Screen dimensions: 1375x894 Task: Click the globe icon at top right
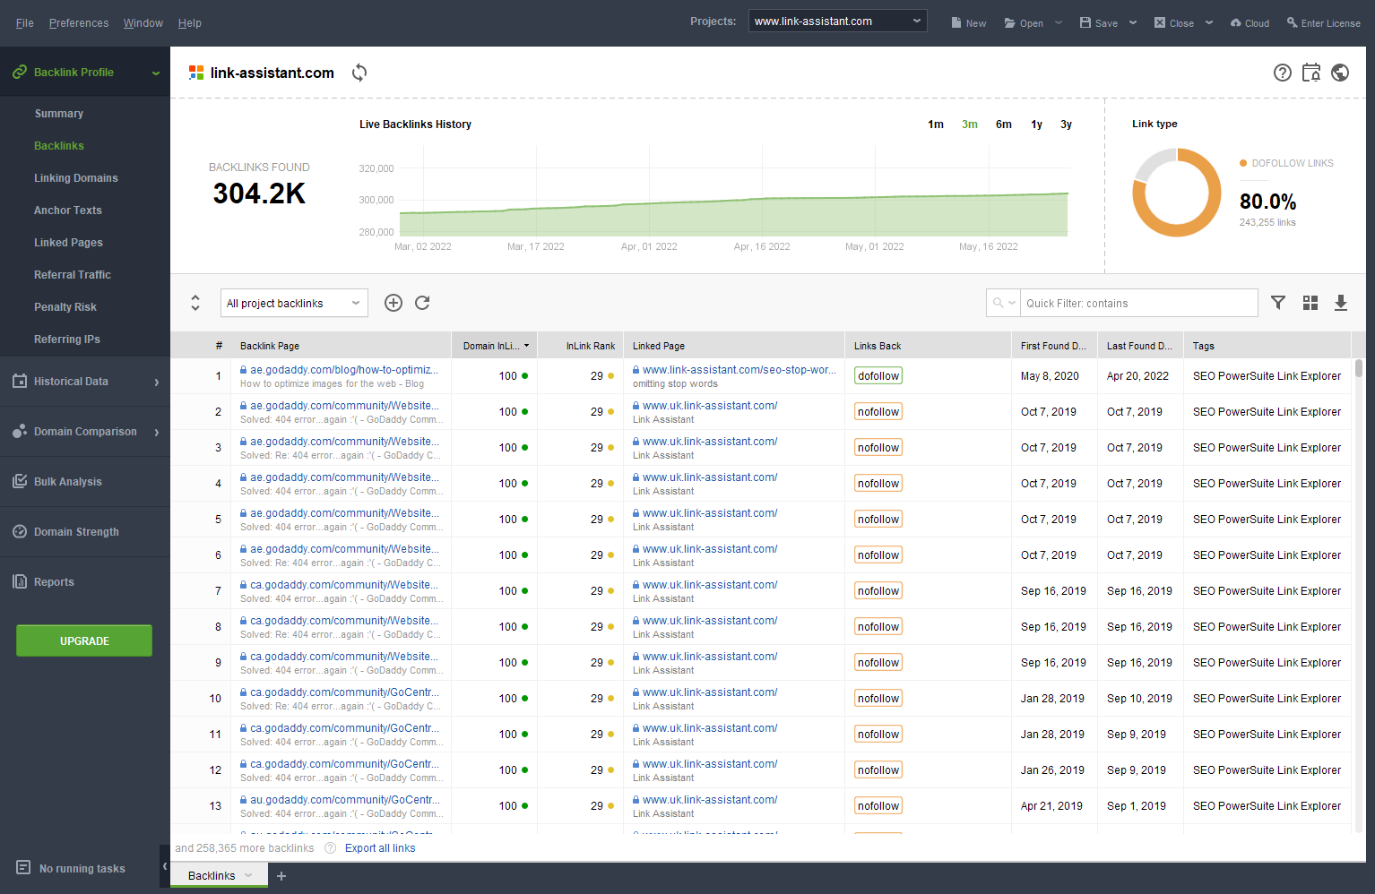tap(1340, 73)
